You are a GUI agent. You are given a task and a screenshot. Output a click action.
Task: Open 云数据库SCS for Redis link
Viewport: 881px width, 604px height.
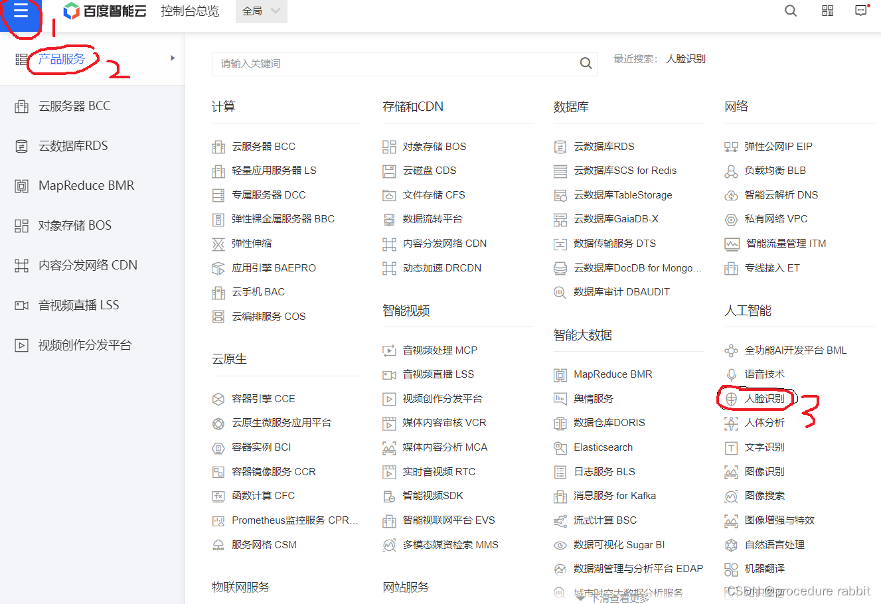(x=625, y=171)
